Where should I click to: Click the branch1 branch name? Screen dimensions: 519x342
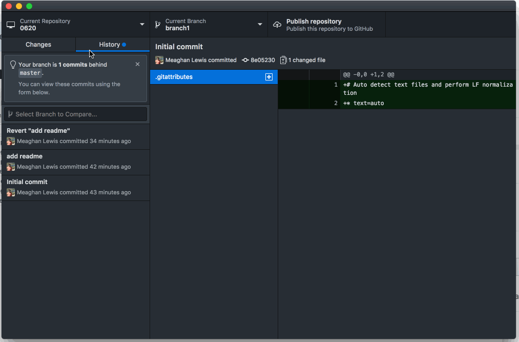pyautogui.click(x=177, y=28)
